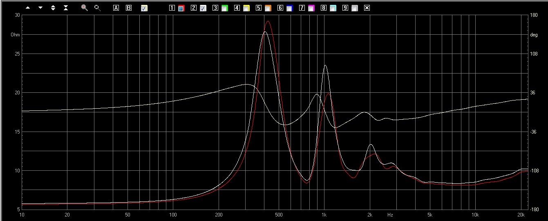Viewport: 548px width, 221px height.
Task: Enable the orange curve 5 checkbox
Action: coord(268,8)
